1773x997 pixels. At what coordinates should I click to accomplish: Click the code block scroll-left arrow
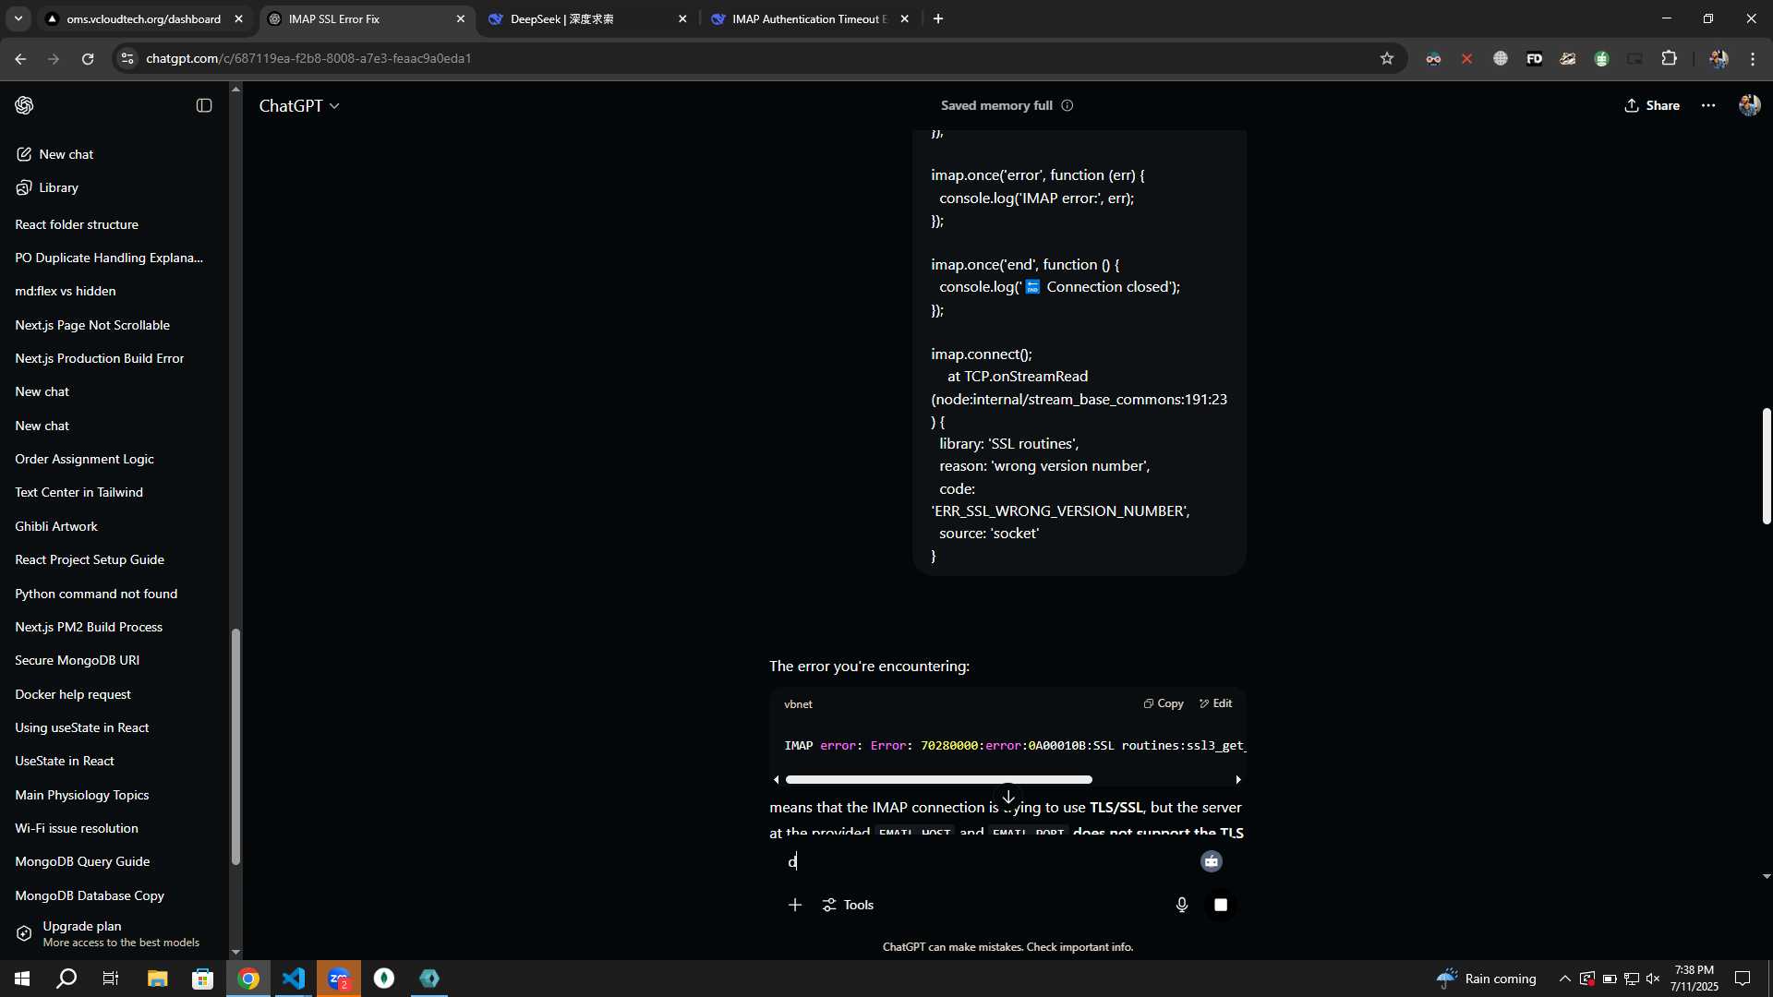click(x=777, y=780)
